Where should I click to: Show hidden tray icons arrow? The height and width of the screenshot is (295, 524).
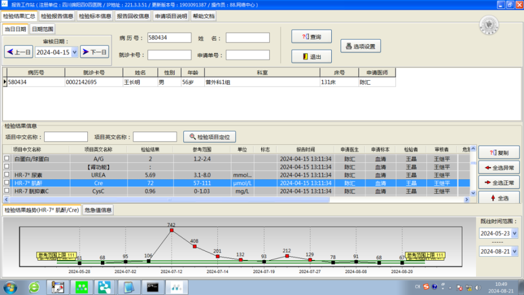[450, 288]
